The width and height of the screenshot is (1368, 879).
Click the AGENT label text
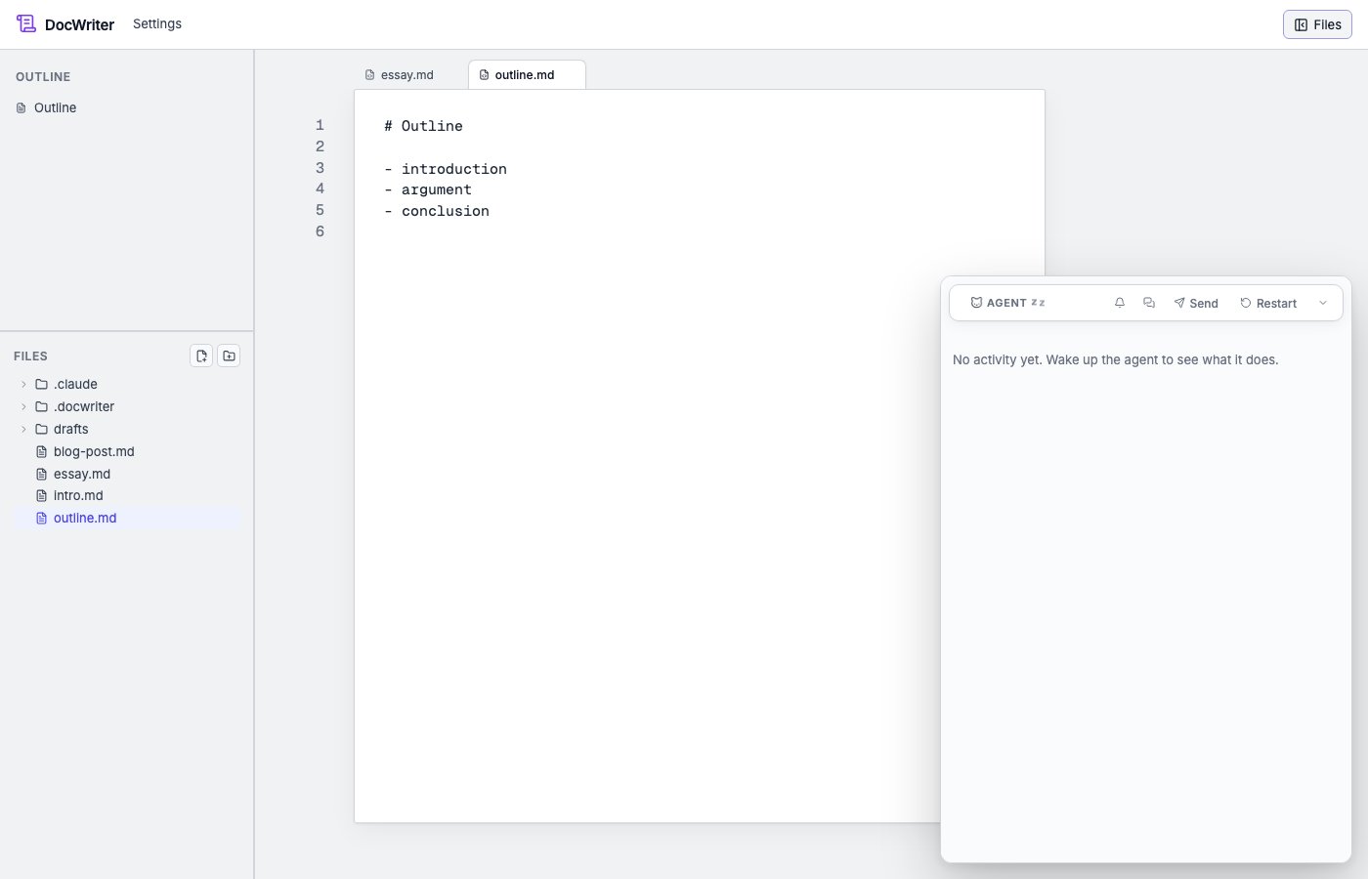pos(1006,303)
